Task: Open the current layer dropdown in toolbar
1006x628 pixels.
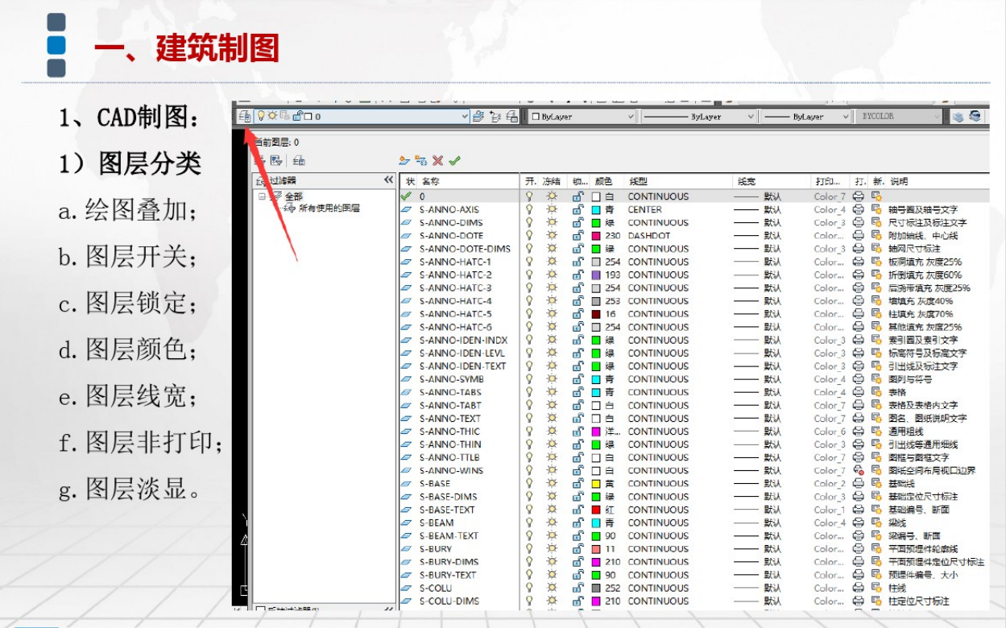Action: pyautogui.click(x=465, y=117)
